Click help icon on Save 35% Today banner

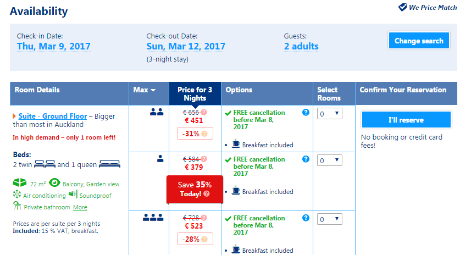click(x=207, y=193)
